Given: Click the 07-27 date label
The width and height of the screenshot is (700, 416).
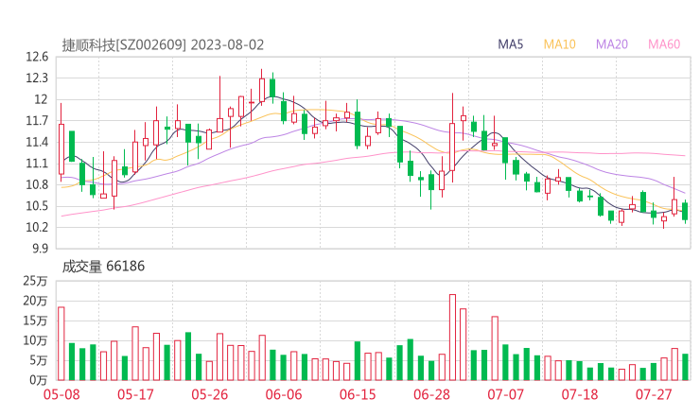Looking at the screenshot, I should pos(654,394).
